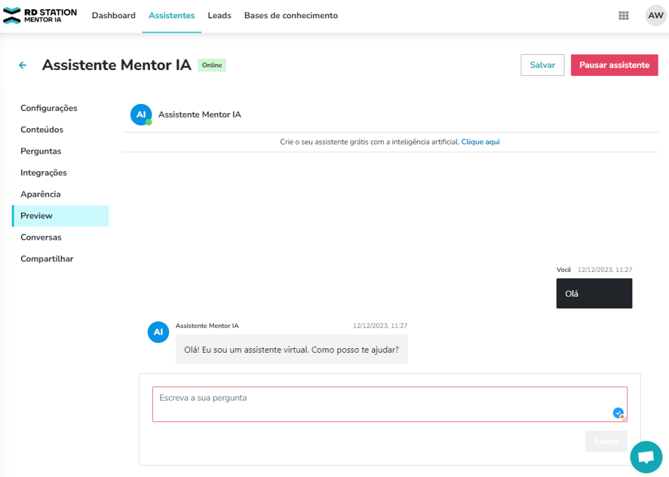Click the Pausar assistente button
The height and width of the screenshot is (477, 669).
pyautogui.click(x=614, y=65)
